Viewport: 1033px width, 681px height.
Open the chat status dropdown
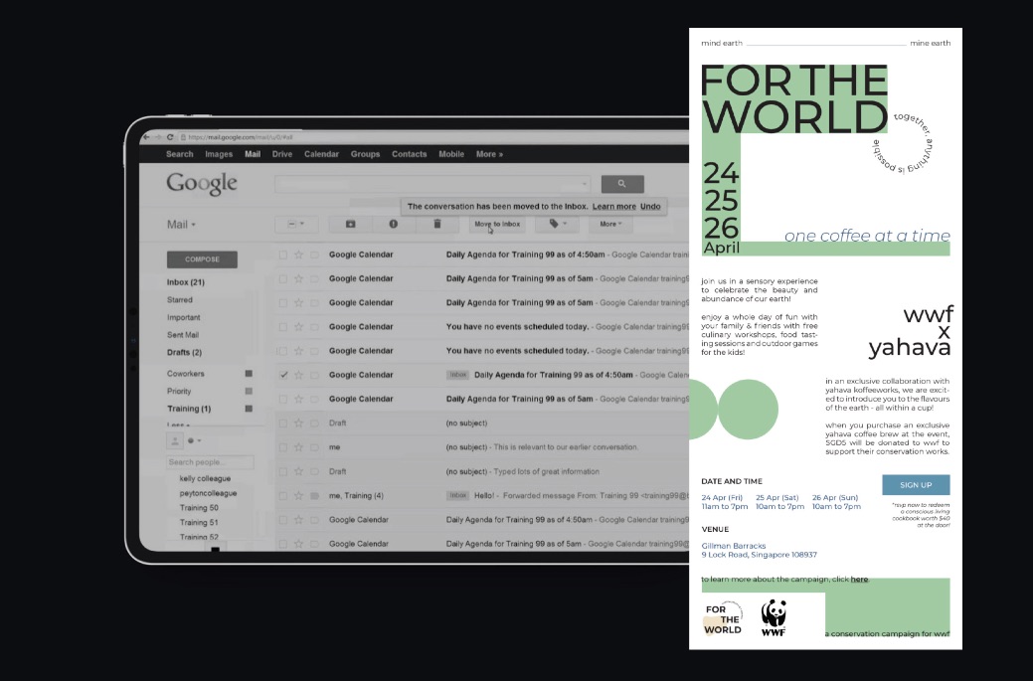click(x=194, y=440)
